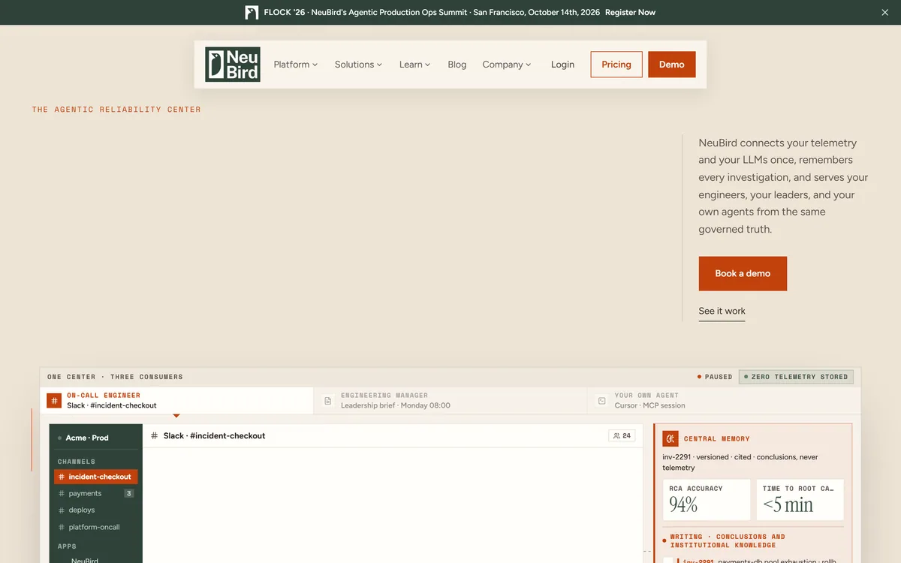
Task: Click The Agentic Reliability Center heading
Action: [116, 110]
